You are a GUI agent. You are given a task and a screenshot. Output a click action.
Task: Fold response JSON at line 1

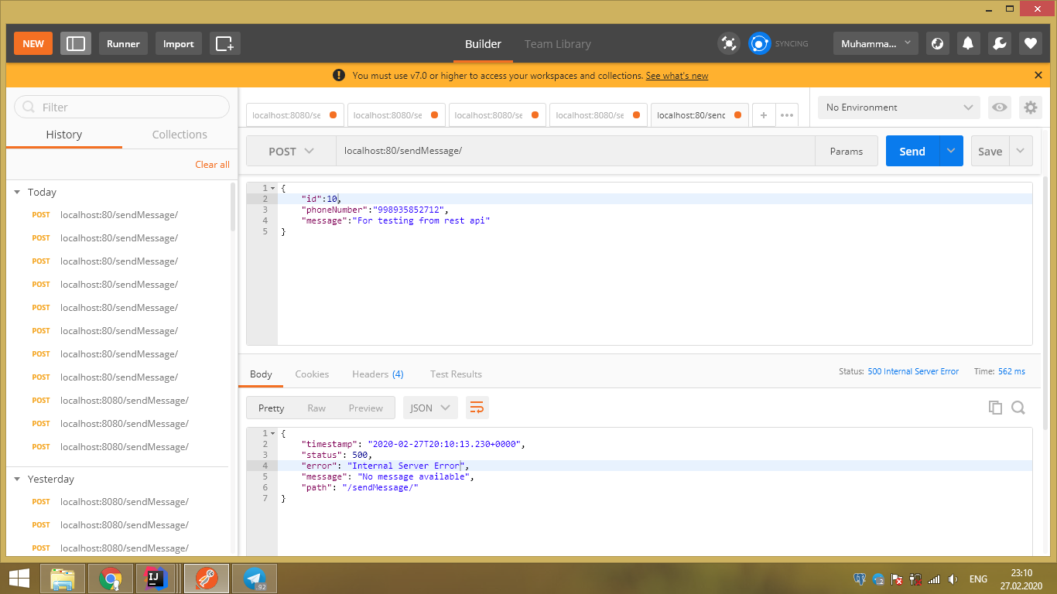(272, 433)
